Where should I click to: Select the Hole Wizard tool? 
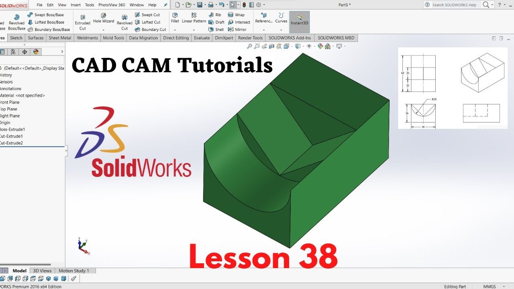[104, 19]
